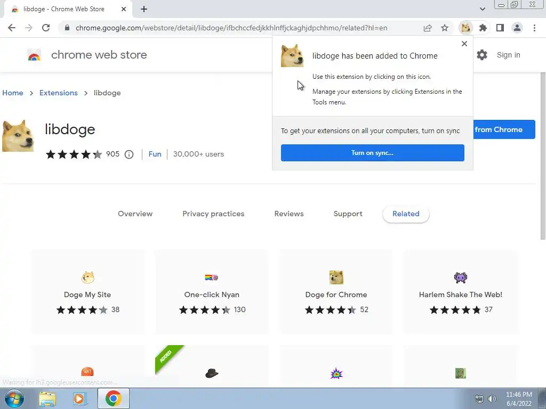Switch to the Support tab
The image size is (546, 409).
click(x=348, y=214)
